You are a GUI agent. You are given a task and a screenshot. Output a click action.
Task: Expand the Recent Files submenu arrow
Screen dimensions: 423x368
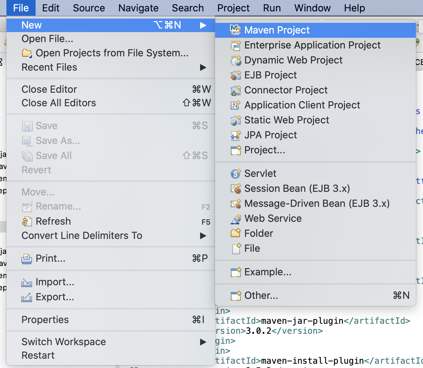pos(203,67)
